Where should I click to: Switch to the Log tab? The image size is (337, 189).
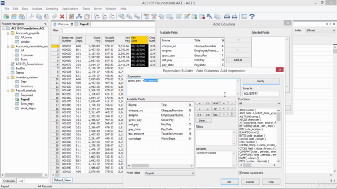pos(21,181)
